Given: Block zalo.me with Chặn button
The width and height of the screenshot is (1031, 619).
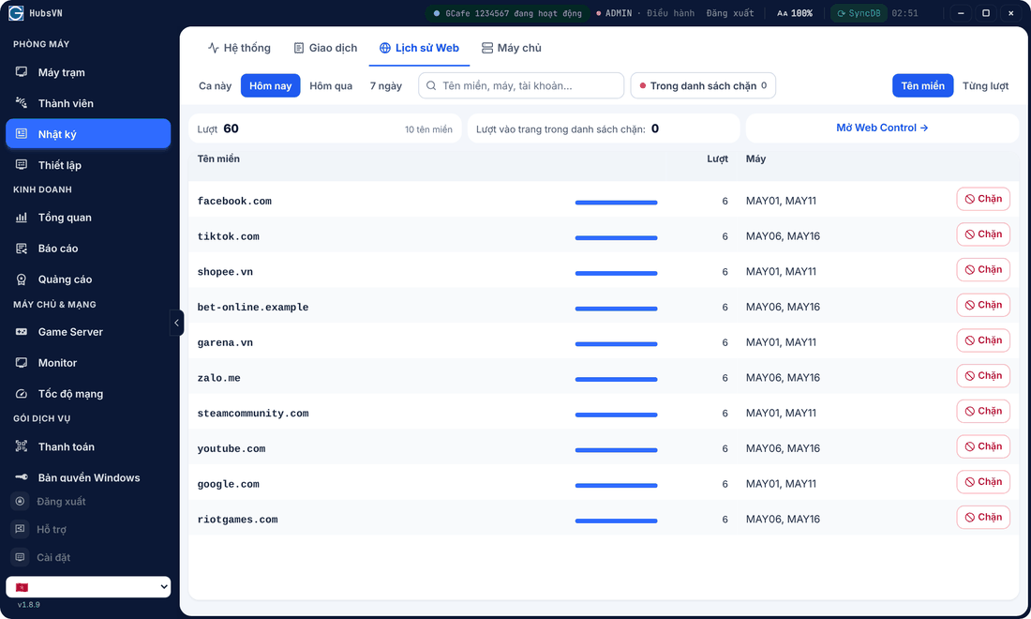Looking at the screenshot, I should click(x=983, y=376).
